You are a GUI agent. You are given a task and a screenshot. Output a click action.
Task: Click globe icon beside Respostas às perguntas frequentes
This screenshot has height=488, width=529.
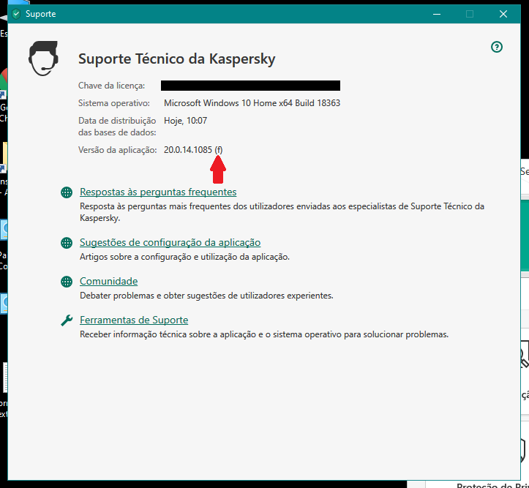click(x=67, y=192)
